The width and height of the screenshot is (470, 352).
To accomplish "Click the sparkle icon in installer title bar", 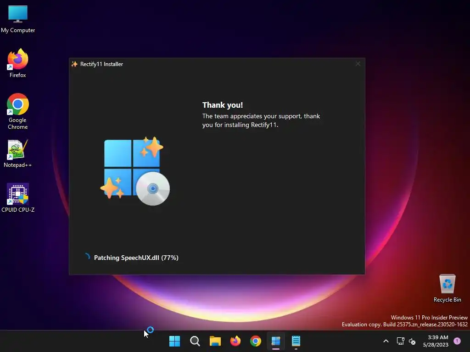I will [74, 64].
